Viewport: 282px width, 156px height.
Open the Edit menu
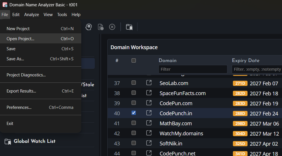[16, 15]
